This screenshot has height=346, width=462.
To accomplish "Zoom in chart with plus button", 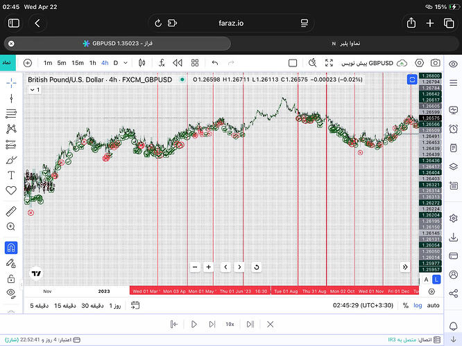I will coord(209,267).
